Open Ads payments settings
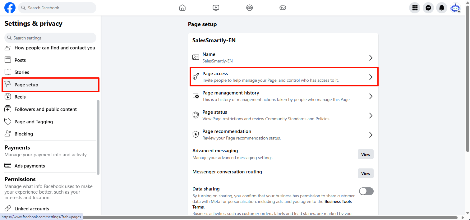The width and height of the screenshot is (470, 220). coord(50,166)
